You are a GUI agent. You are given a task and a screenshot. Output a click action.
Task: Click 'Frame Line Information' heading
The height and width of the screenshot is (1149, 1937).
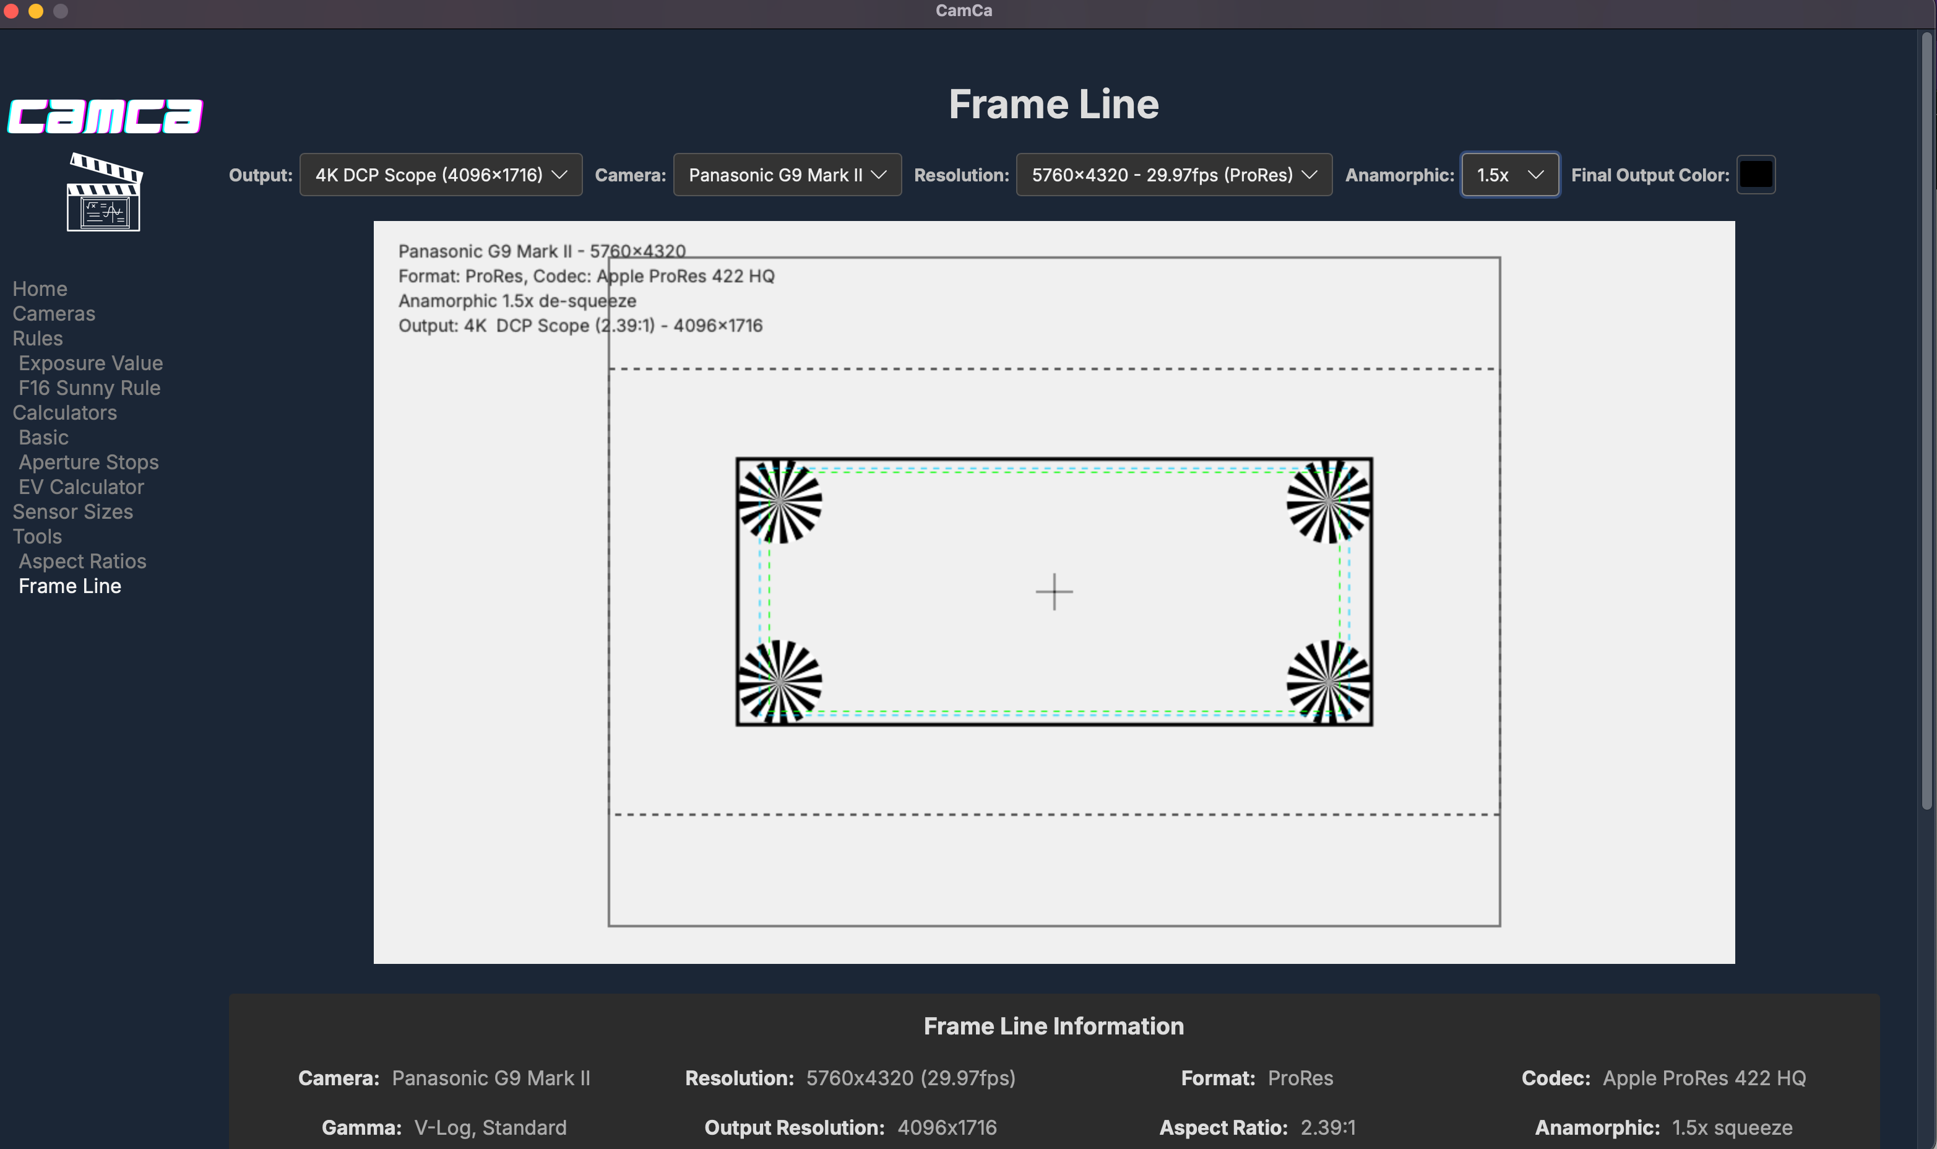[x=1054, y=1026]
